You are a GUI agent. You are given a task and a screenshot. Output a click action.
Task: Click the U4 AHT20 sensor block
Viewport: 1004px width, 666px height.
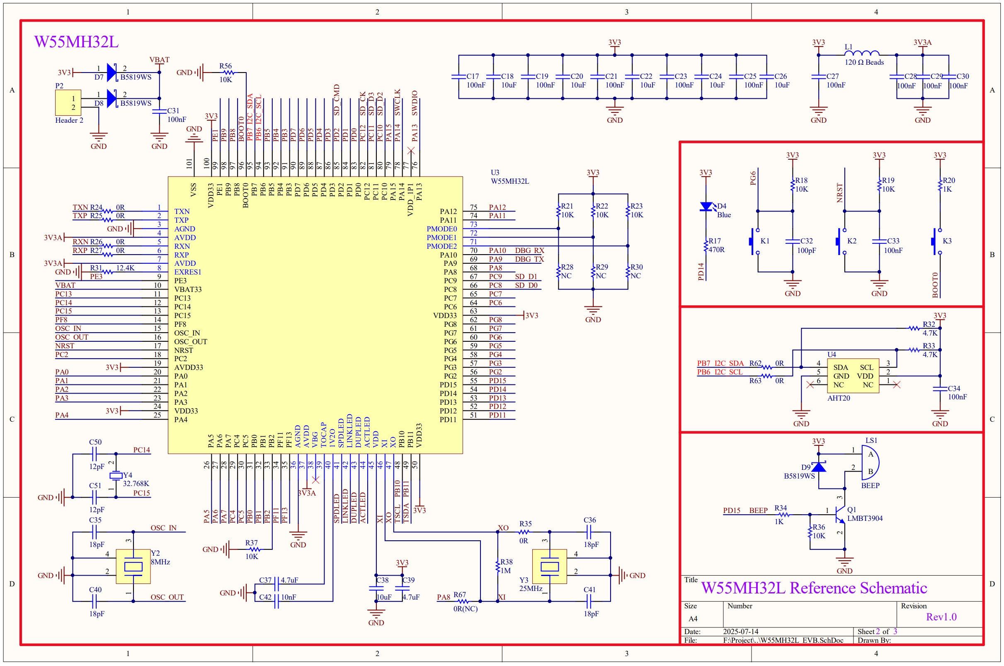pos(853,375)
